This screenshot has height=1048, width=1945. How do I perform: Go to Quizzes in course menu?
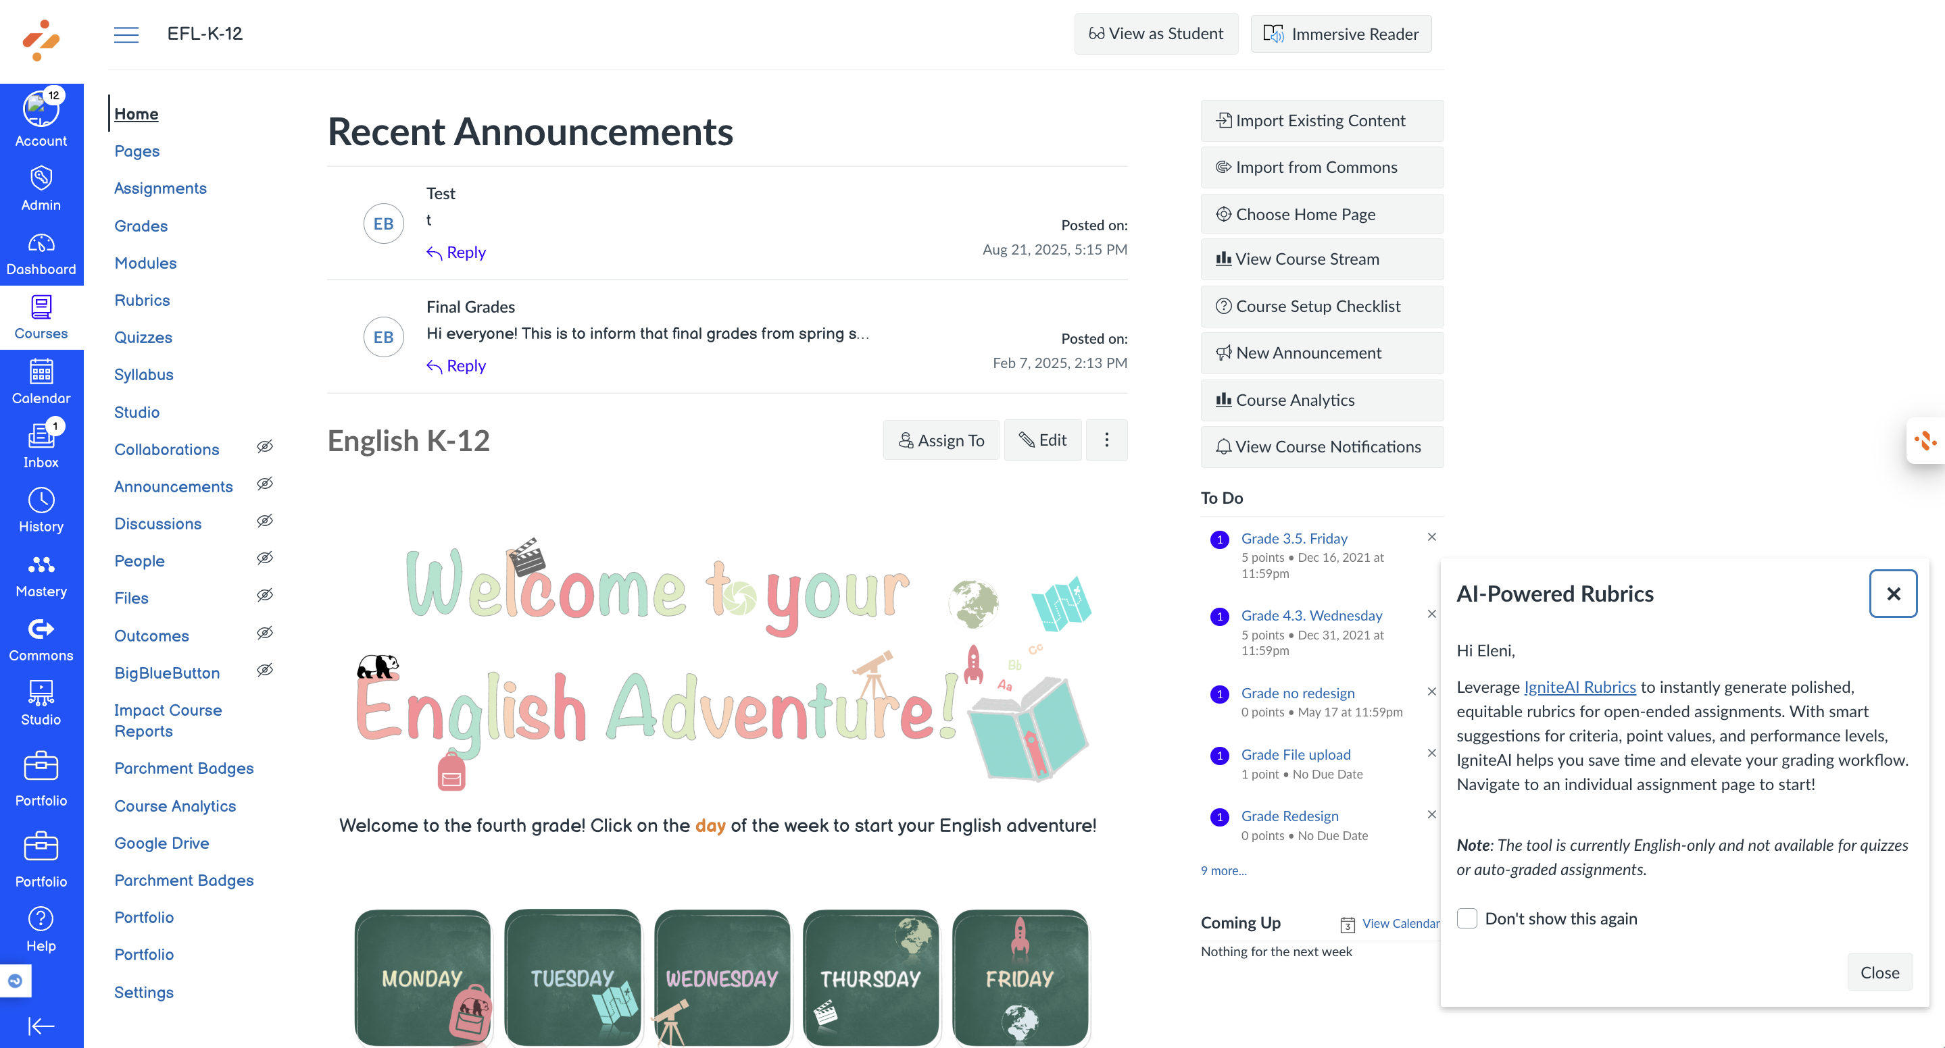(143, 337)
